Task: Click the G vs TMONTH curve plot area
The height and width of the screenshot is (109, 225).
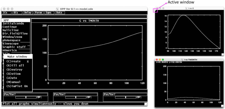Action: point(95,53)
